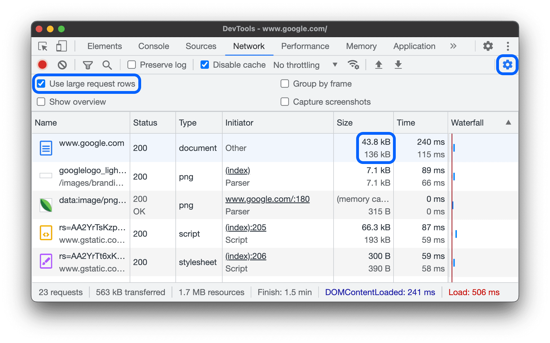The height and width of the screenshot is (343, 550).
Task: Toggle the Preserve log checkbox
Action: 132,65
